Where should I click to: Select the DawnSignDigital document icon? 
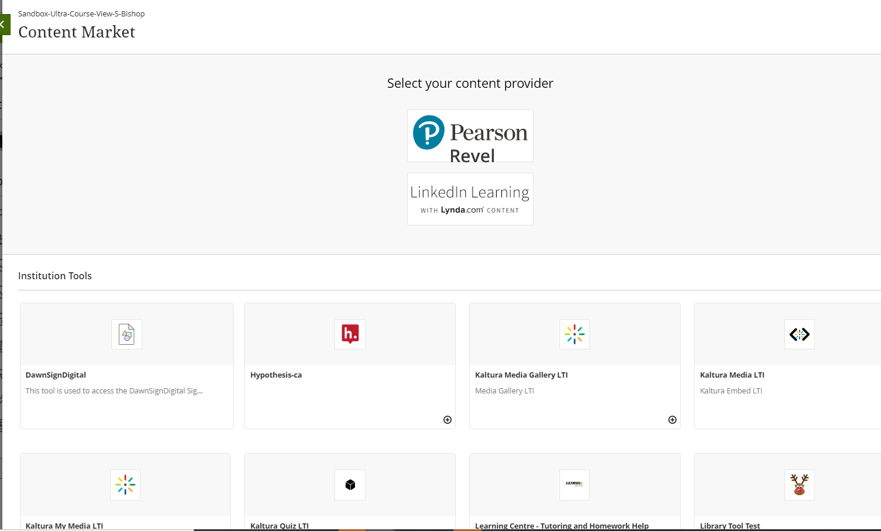[127, 334]
